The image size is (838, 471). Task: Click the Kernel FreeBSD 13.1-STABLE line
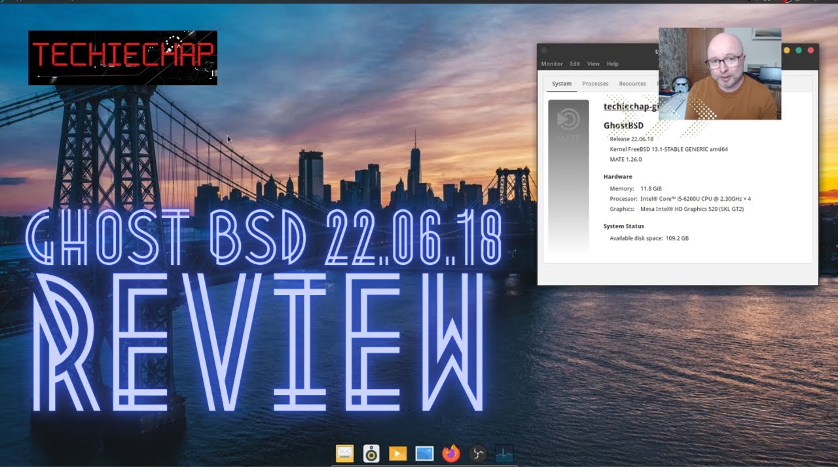(x=668, y=149)
